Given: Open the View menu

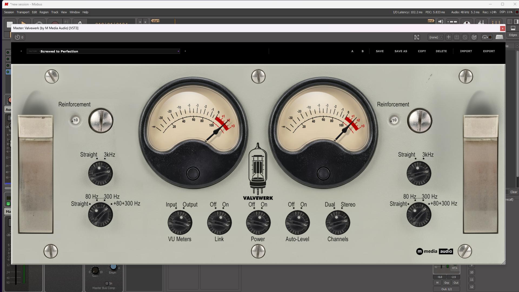Looking at the screenshot, I should pos(64,12).
